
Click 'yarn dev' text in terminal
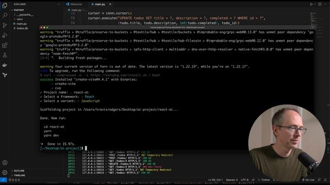51,135
